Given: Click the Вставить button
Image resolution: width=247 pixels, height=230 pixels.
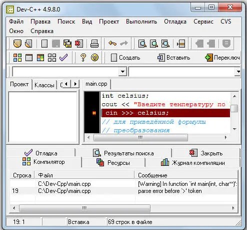Looking at the screenshot, I should (x=174, y=58).
